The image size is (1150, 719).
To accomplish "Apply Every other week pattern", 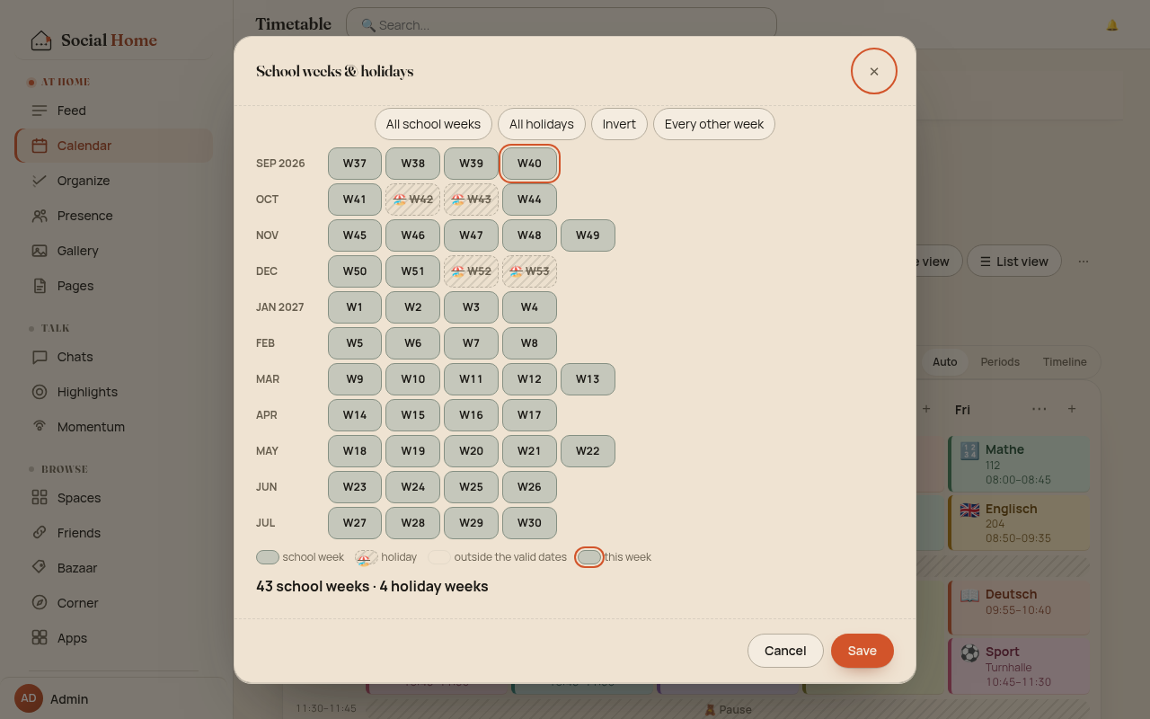I will (x=714, y=124).
